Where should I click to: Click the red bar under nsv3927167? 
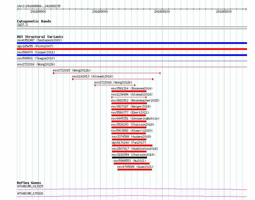(129, 109)
